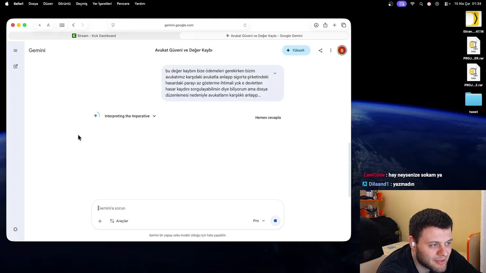486x273 pixels.
Task: Open the tweet folder on desktop
Action: [473, 102]
